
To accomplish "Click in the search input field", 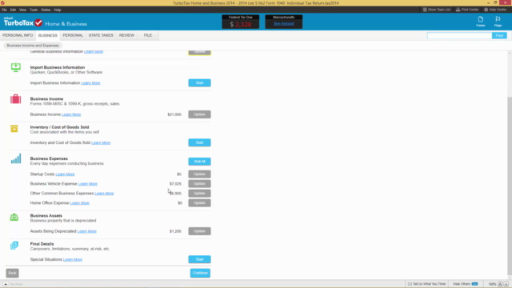I will pos(459,35).
